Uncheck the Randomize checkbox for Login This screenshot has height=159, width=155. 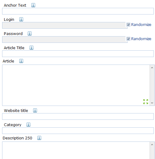point(129,25)
